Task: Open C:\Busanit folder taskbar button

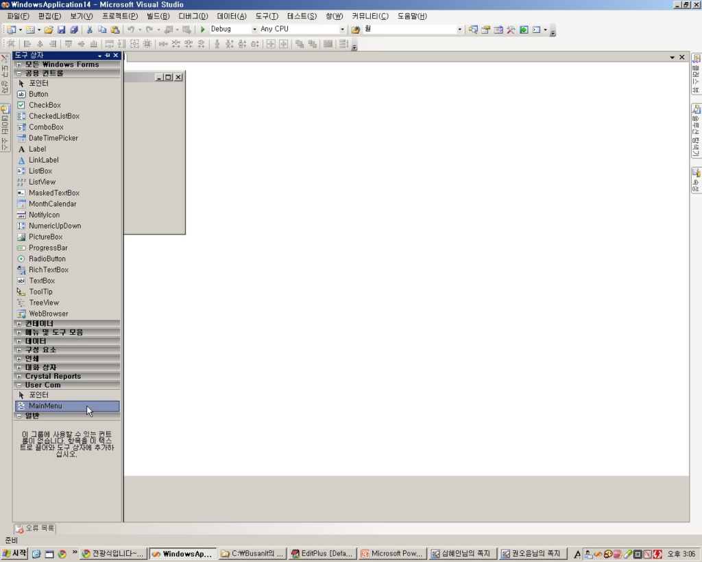Action: pos(252,554)
